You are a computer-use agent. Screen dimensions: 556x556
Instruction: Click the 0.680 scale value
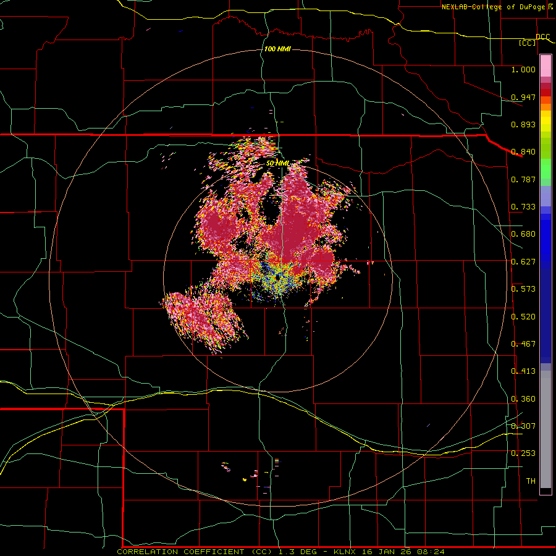pos(523,234)
